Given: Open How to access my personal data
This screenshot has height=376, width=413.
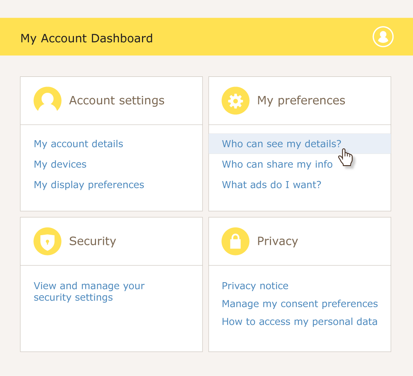Looking at the screenshot, I should tap(300, 322).
